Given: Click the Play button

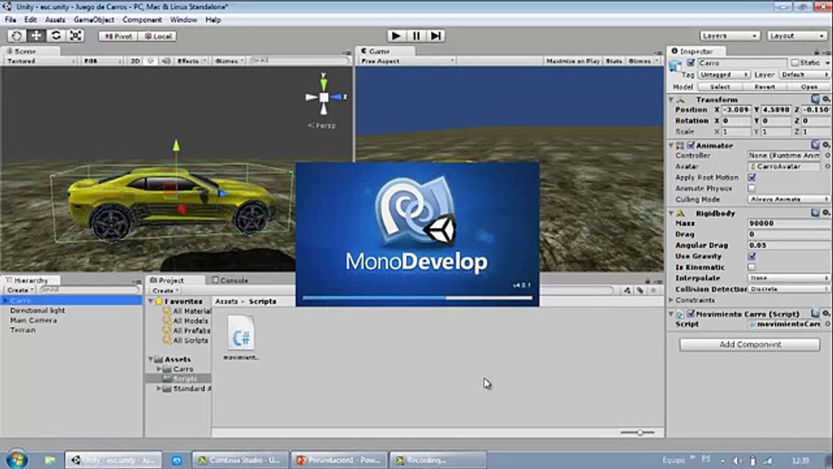Looking at the screenshot, I should click(x=396, y=36).
